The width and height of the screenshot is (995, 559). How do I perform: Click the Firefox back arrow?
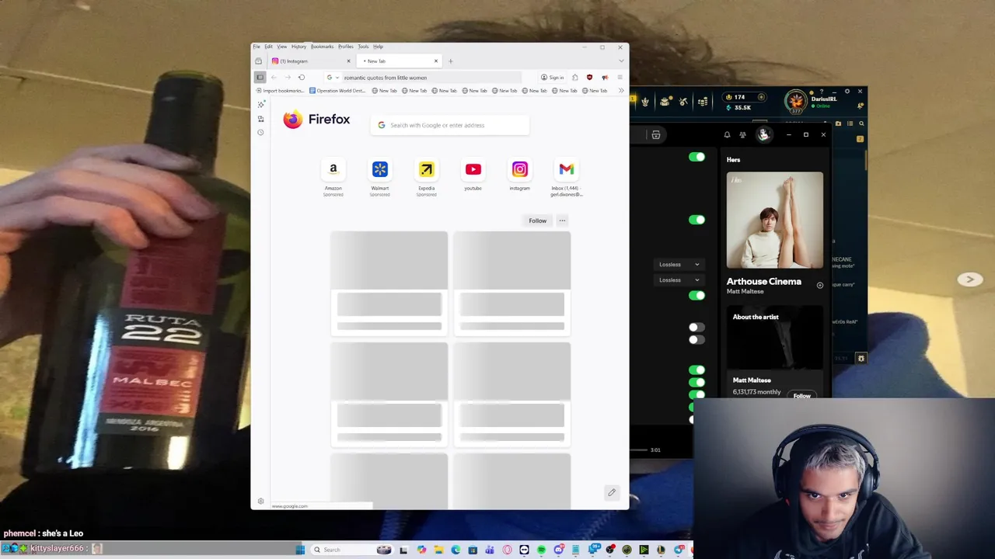(274, 78)
